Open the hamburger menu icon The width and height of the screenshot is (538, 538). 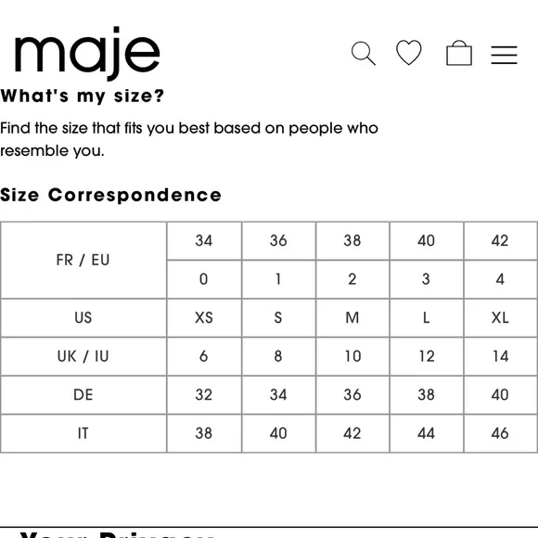pyautogui.click(x=504, y=55)
